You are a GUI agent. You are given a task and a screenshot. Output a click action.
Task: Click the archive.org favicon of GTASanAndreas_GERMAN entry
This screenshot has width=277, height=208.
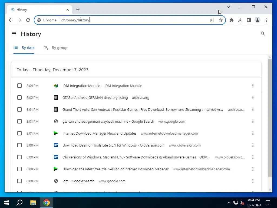click(x=56, y=97)
